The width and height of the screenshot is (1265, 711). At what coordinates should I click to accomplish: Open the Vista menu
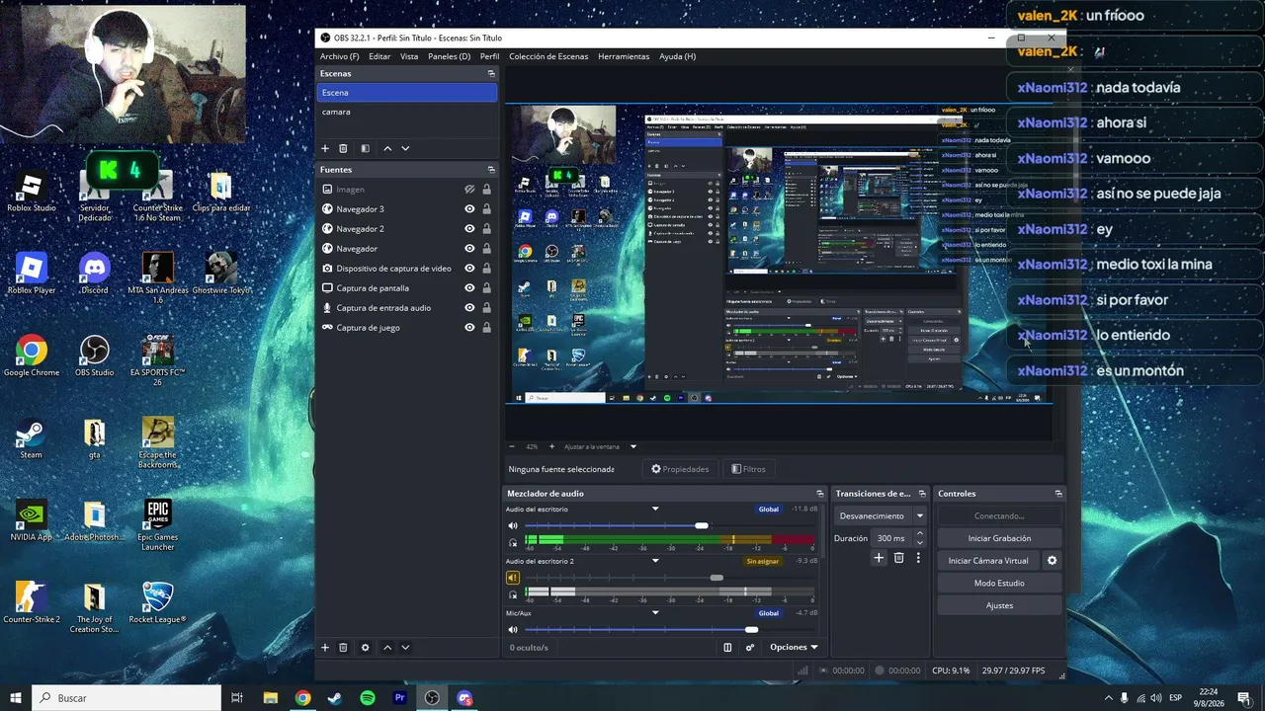(409, 56)
